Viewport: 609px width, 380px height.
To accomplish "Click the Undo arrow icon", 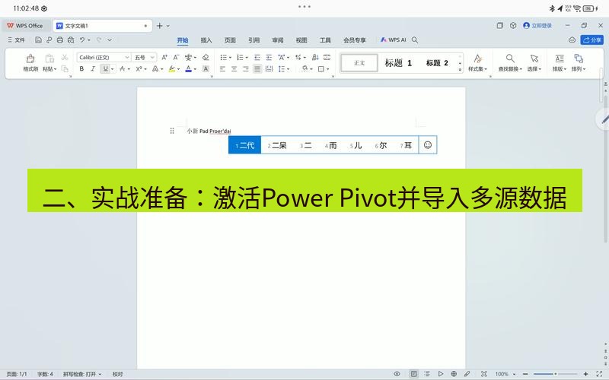I will click(82, 40).
